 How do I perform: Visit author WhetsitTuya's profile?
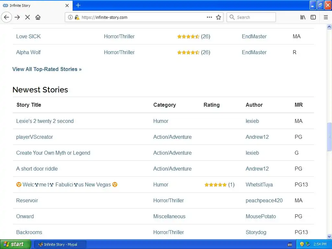tap(259, 184)
